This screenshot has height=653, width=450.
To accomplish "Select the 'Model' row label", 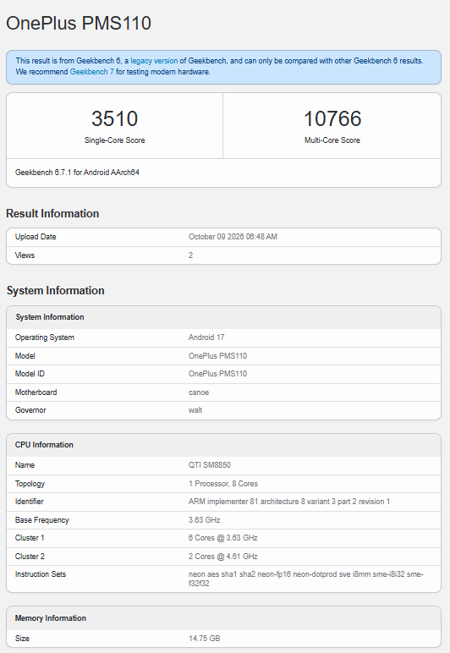I will (25, 355).
